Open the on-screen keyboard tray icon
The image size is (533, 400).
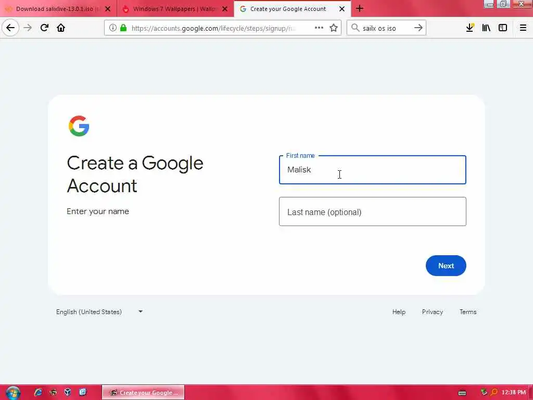pos(462,393)
